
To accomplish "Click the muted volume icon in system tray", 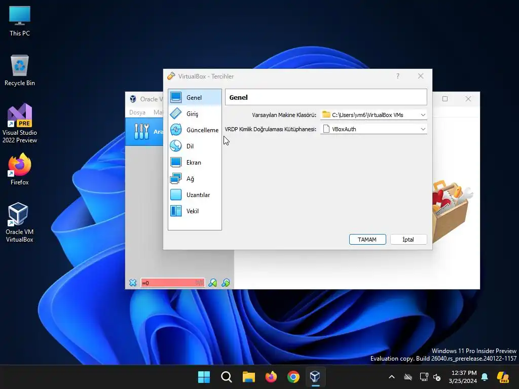I will tap(437, 377).
